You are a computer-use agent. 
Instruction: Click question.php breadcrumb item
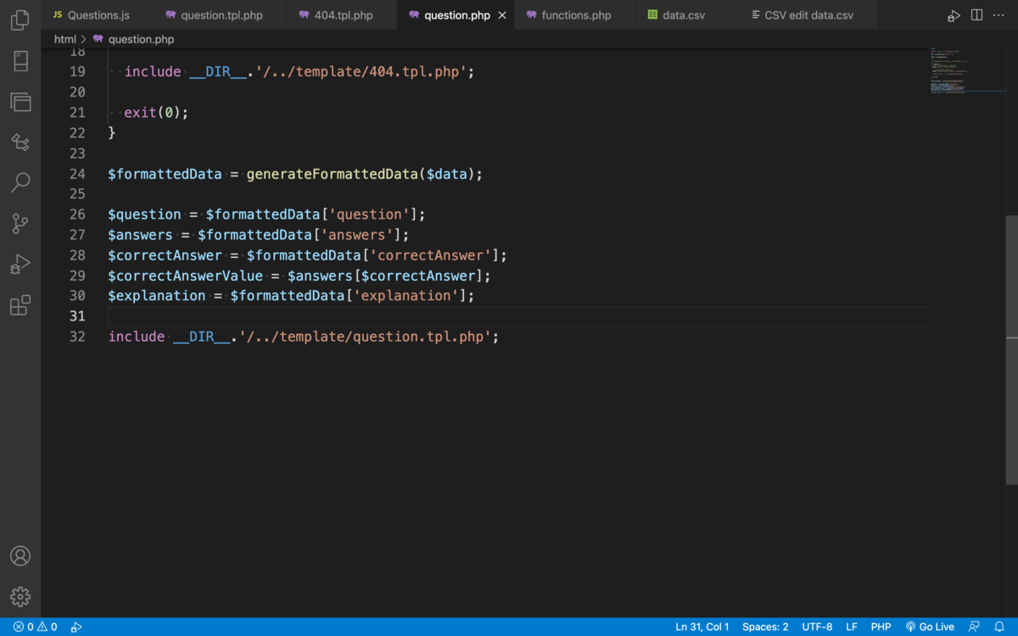click(133, 39)
